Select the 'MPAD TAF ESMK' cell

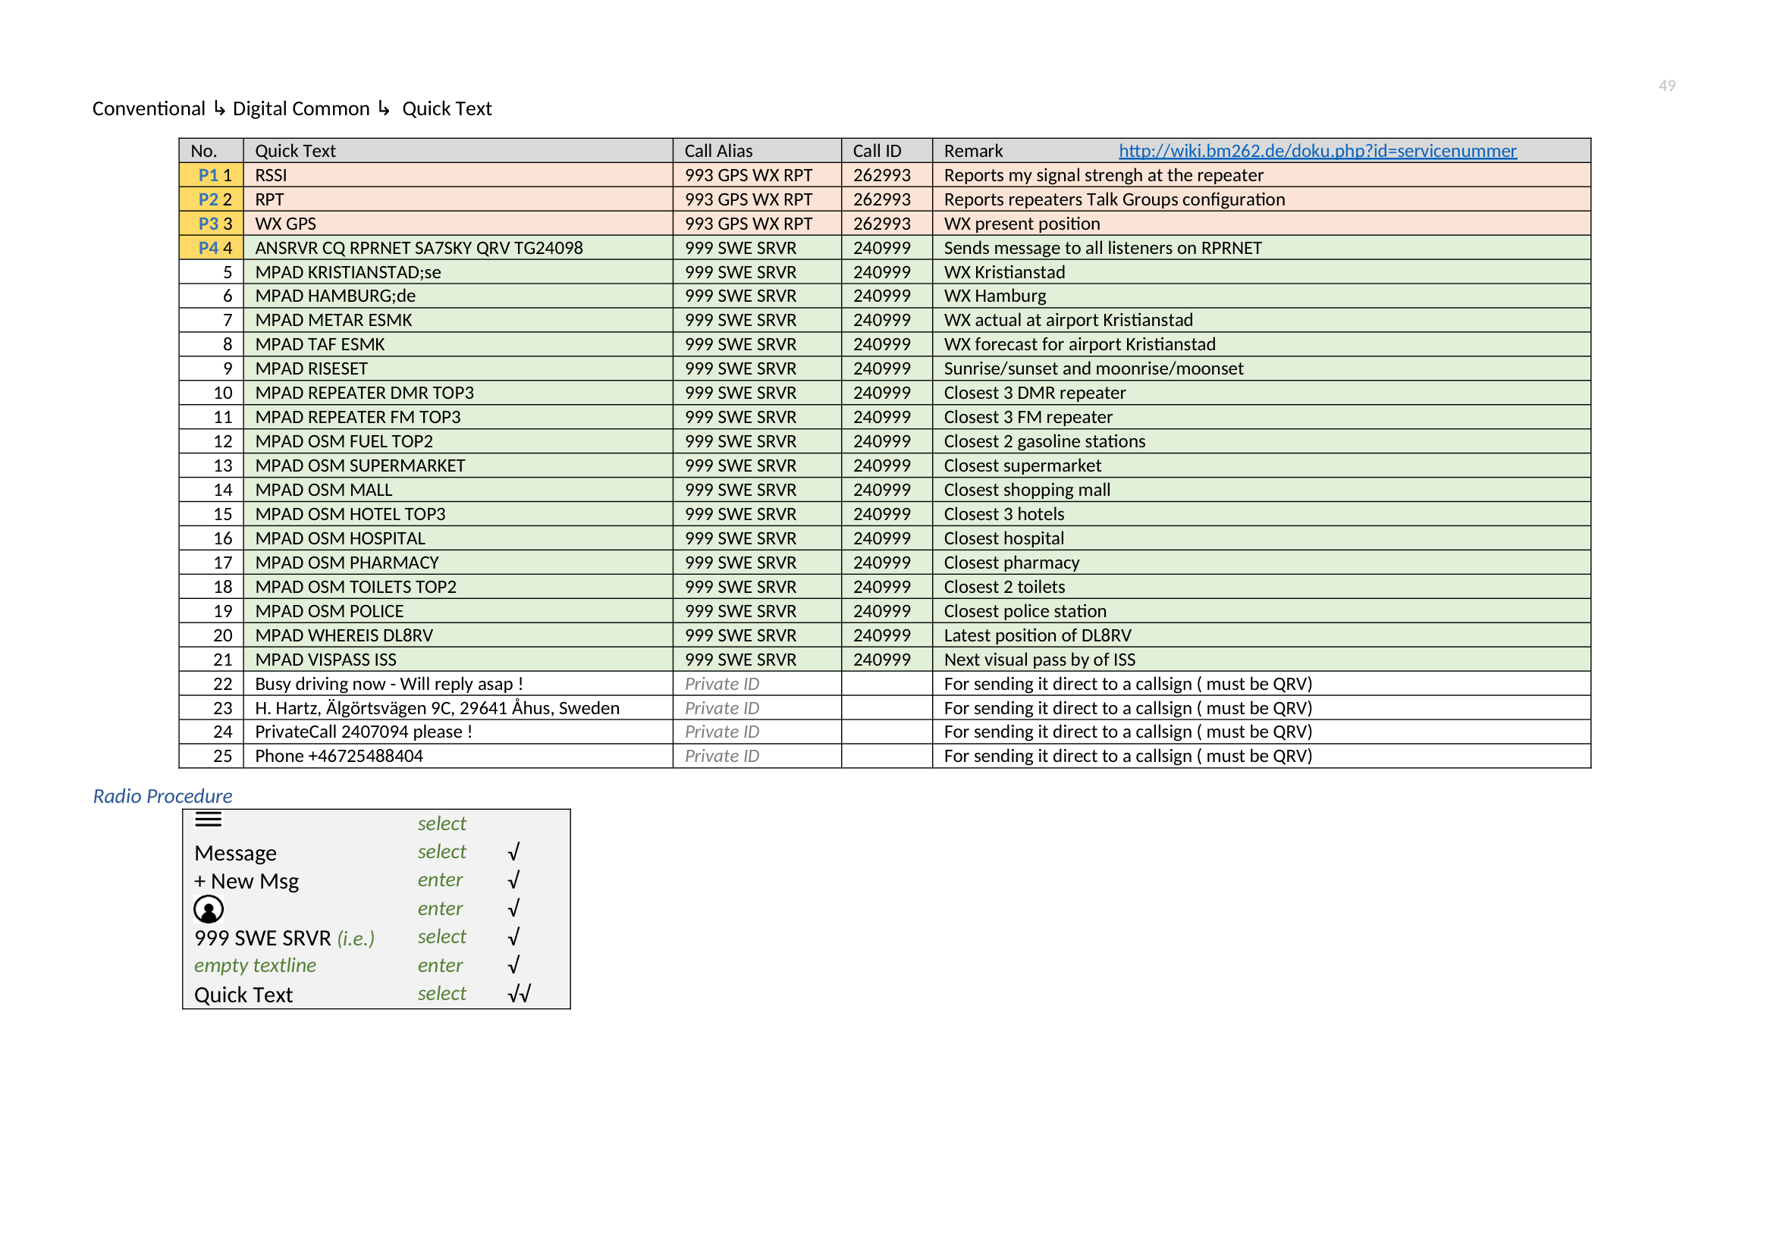[x=457, y=344]
